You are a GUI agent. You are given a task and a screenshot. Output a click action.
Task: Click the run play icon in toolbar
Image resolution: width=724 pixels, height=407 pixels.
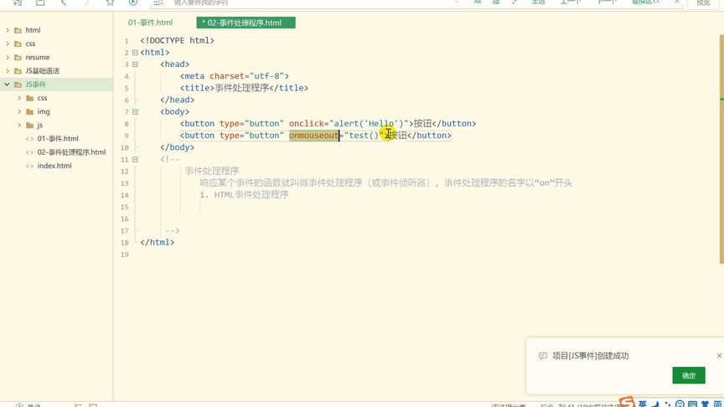point(133,3)
